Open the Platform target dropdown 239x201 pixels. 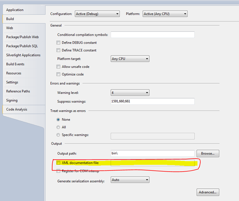pos(130,59)
